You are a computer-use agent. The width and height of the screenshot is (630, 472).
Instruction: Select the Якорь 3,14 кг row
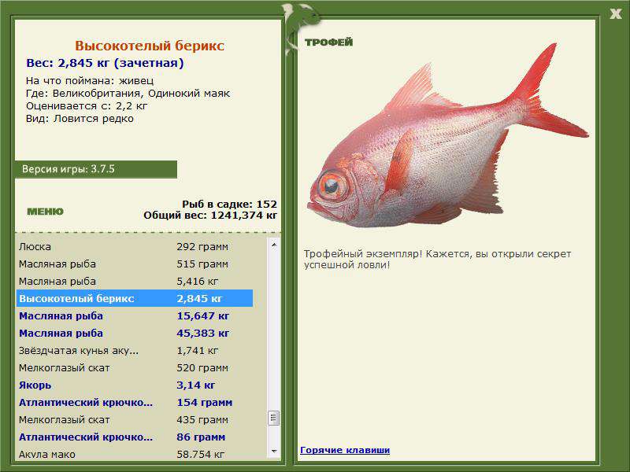click(135, 385)
